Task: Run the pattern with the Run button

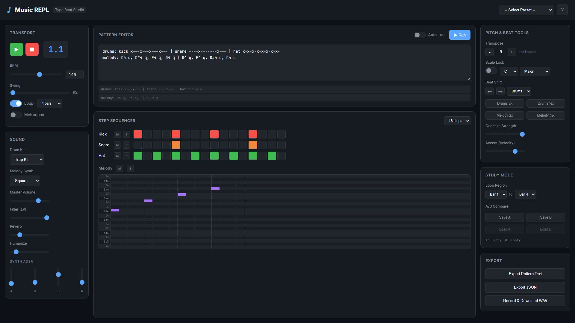Action: (x=459, y=35)
